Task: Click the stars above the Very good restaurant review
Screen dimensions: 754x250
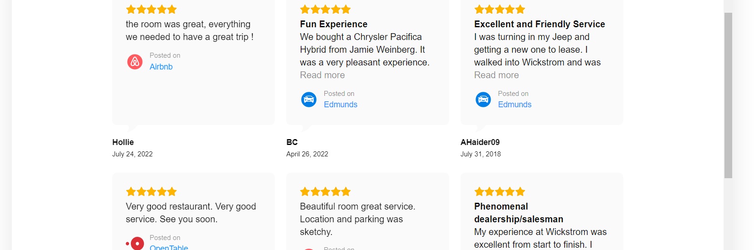Action: click(151, 192)
